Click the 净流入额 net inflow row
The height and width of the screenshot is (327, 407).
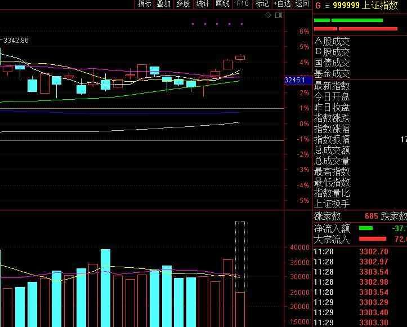(x=332, y=228)
